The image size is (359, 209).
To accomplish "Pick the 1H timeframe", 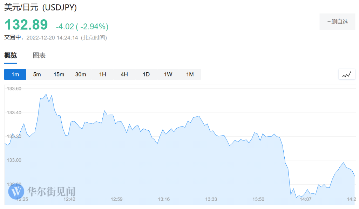I will click(102, 74).
